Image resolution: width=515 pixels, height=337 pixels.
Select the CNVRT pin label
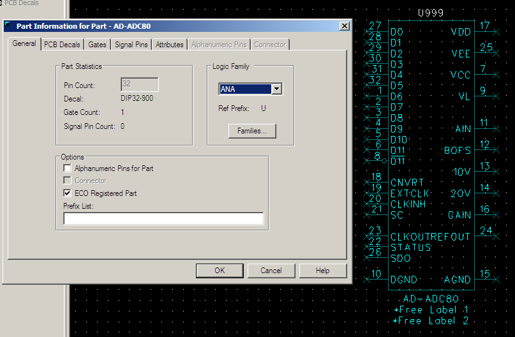[407, 183]
